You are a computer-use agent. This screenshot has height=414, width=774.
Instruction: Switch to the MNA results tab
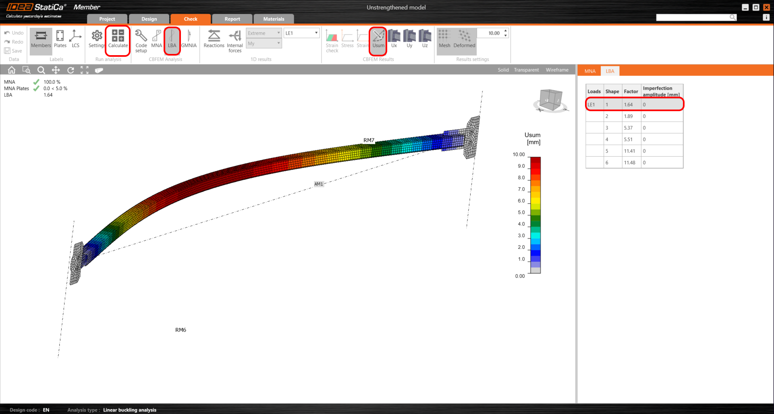pyautogui.click(x=590, y=71)
